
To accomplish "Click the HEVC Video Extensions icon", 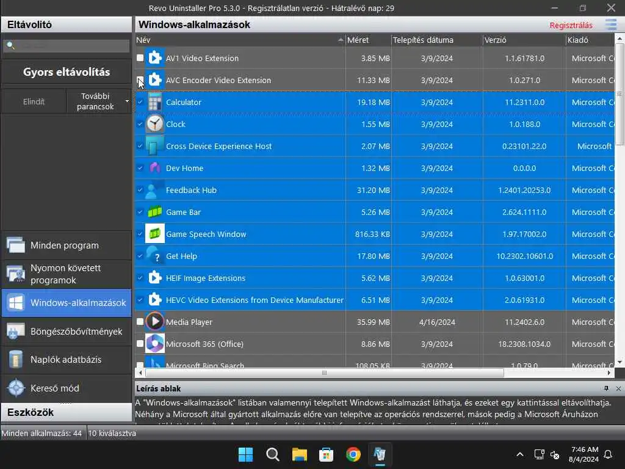I will tap(154, 300).
